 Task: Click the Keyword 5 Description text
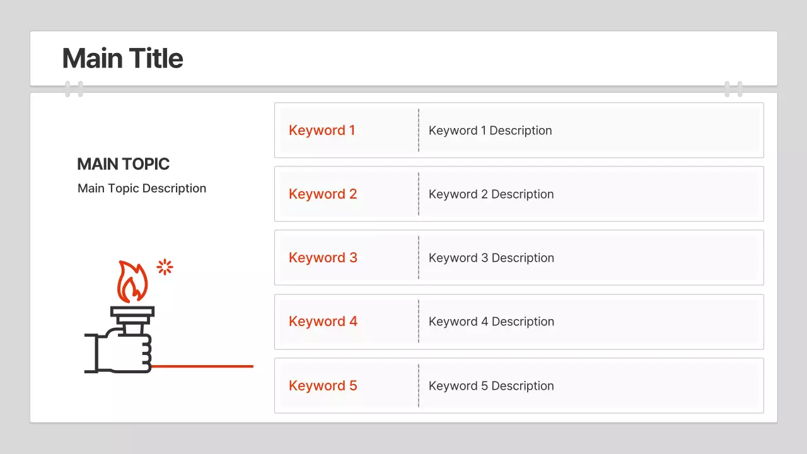[491, 386]
